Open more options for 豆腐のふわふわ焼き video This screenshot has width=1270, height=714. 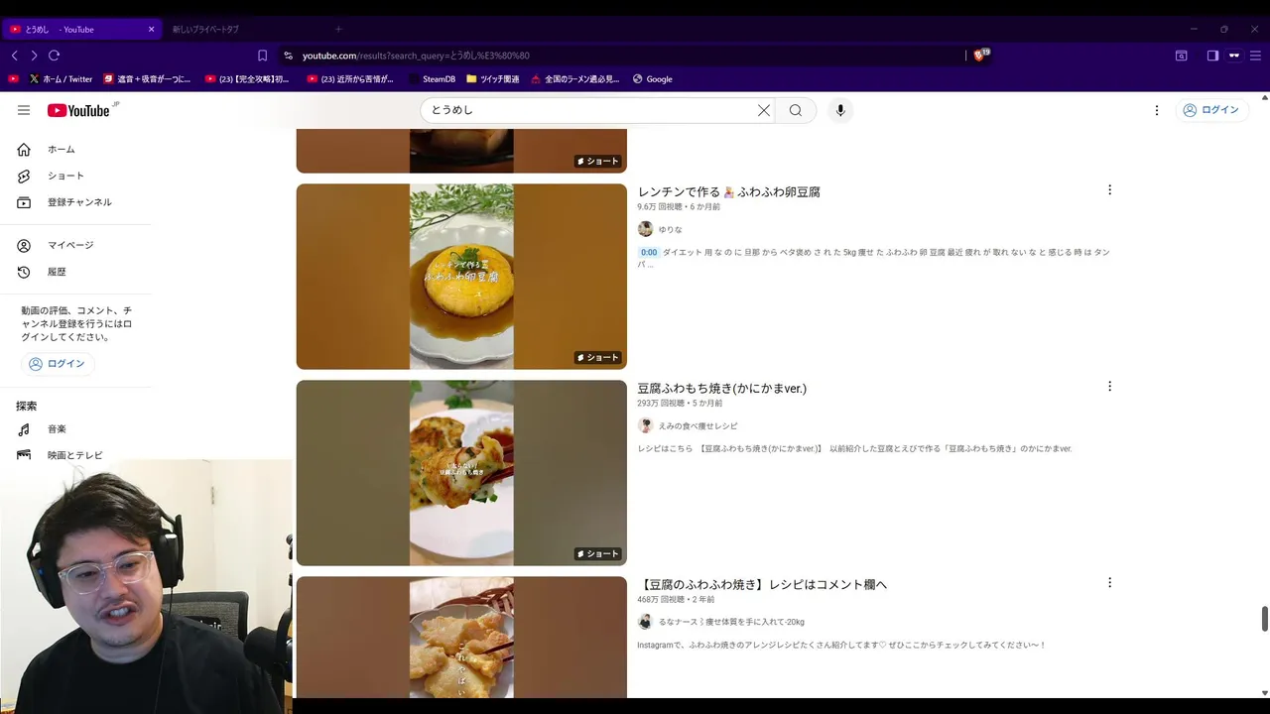point(1109,582)
